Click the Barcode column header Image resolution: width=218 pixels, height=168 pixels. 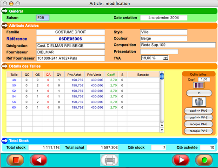143,75
